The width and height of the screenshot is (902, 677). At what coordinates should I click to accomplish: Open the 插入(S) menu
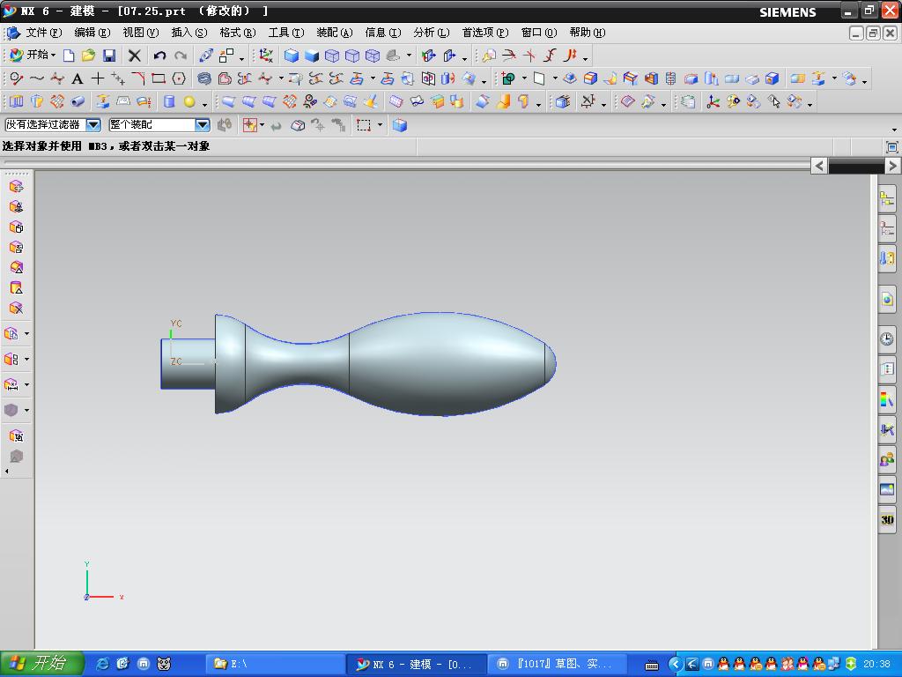tap(189, 33)
